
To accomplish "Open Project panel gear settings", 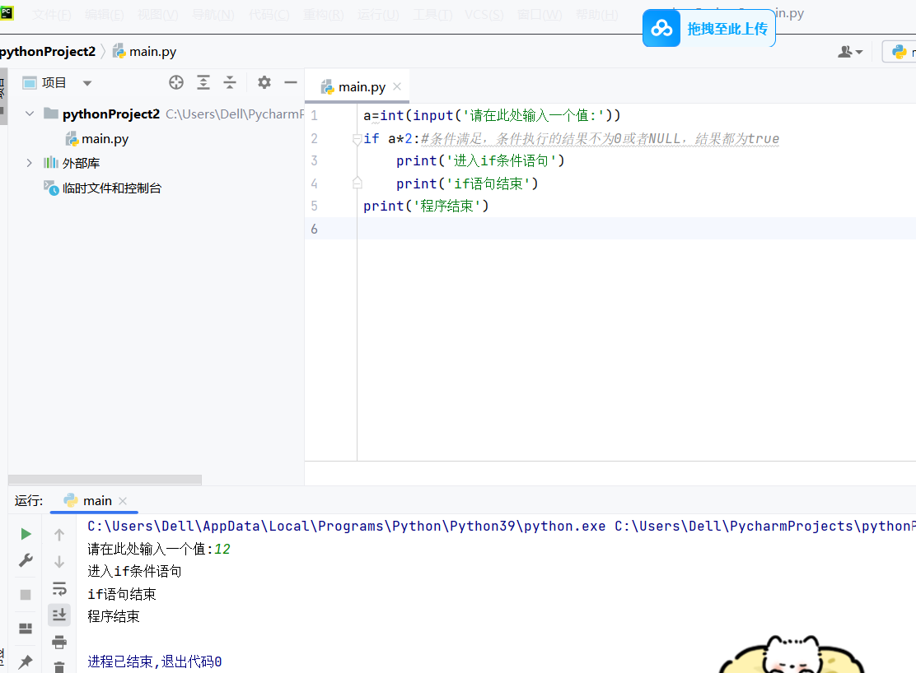I will (x=264, y=82).
